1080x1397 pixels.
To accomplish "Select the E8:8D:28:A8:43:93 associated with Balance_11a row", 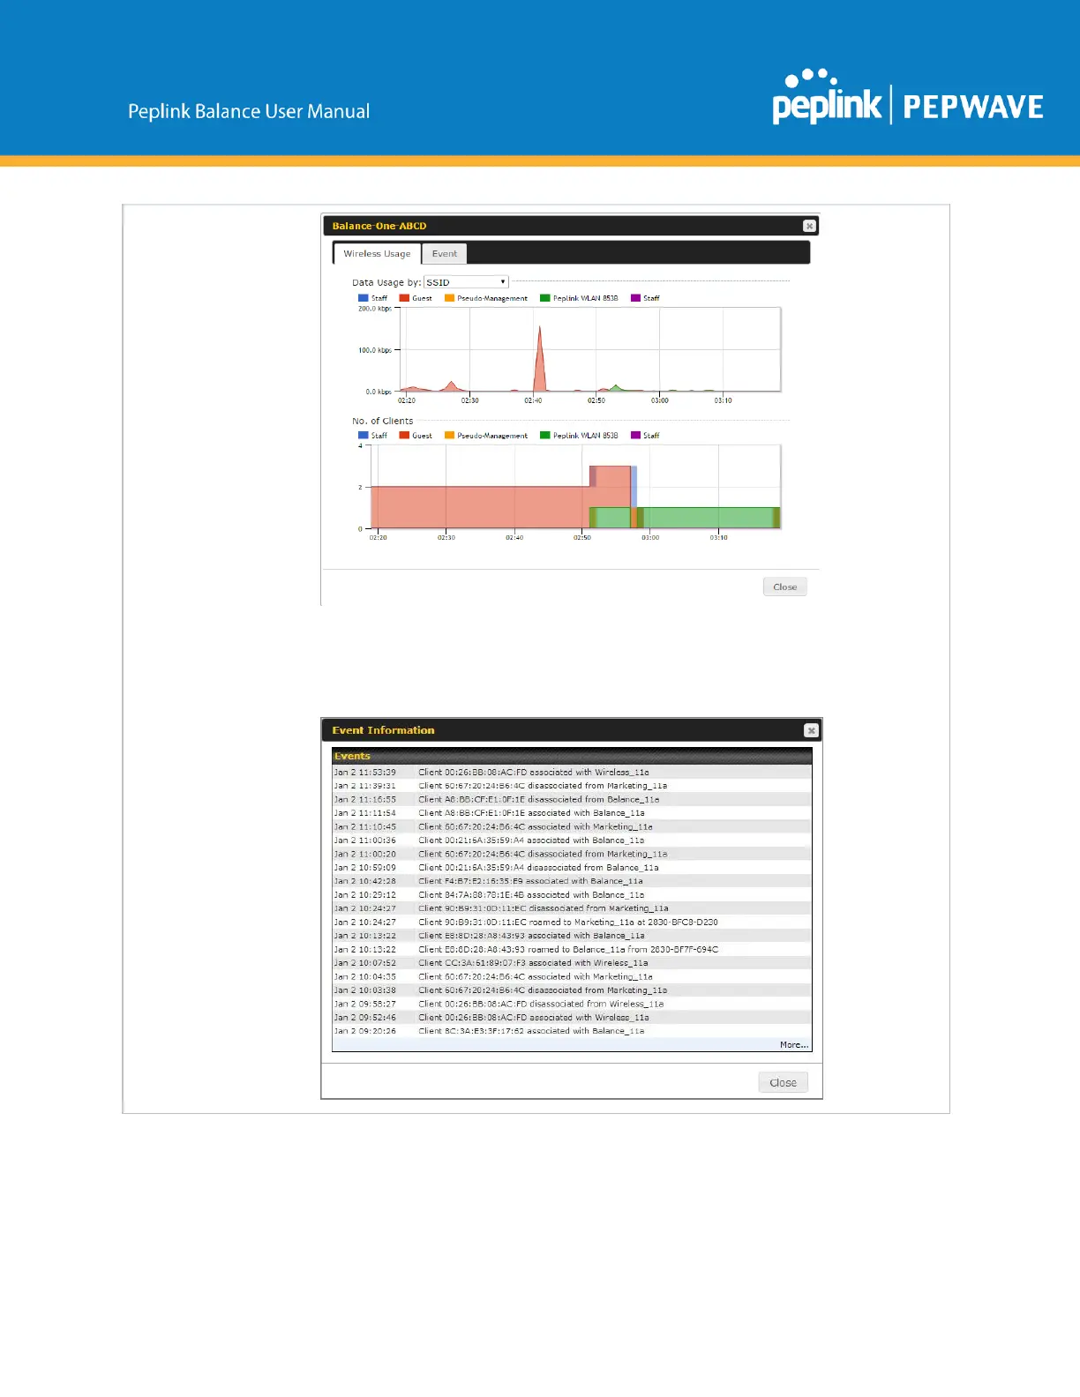I will (x=572, y=936).
